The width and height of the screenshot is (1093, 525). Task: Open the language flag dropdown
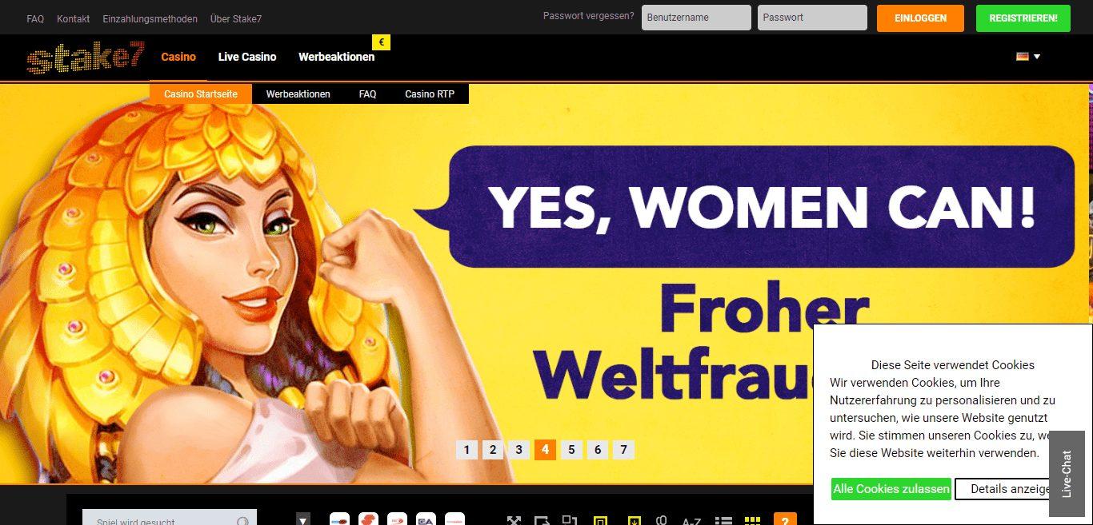(1028, 57)
